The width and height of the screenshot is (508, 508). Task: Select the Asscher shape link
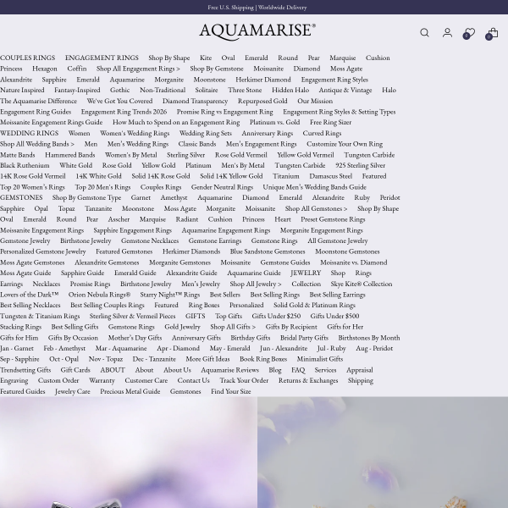pos(119,219)
